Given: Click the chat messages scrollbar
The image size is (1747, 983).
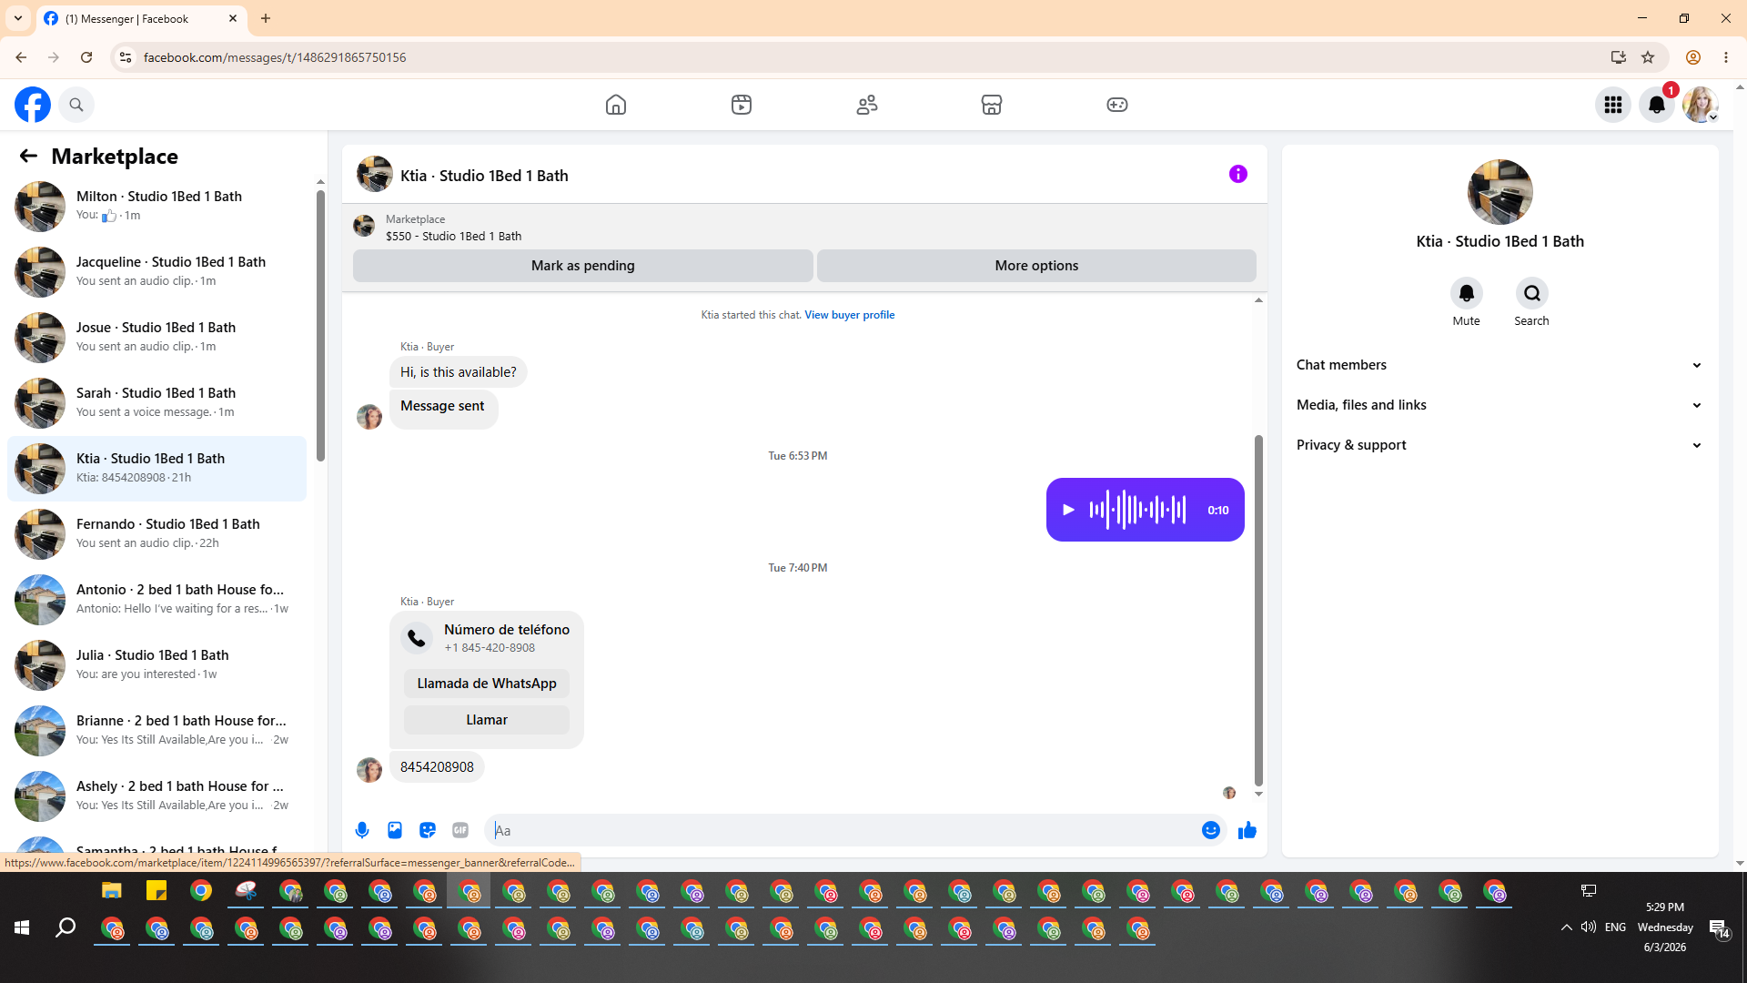Looking at the screenshot, I should tap(1258, 610).
